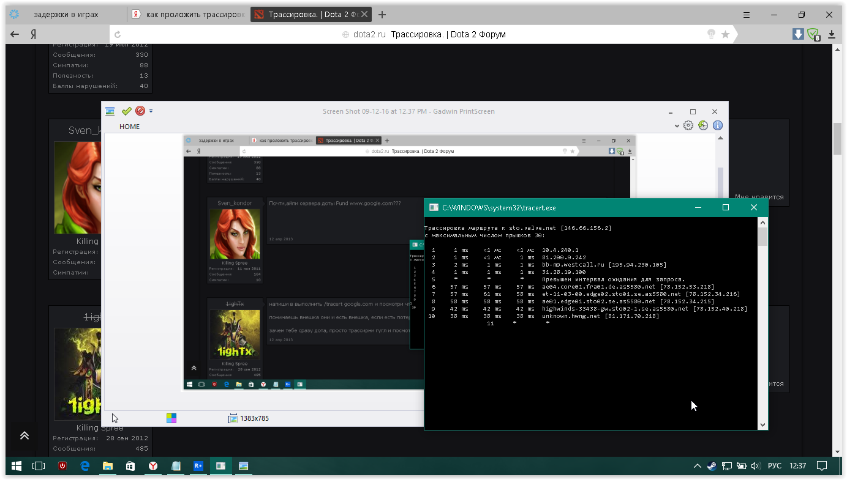Open the Action Center notifications icon
The height and width of the screenshot is (480, 847).
822,466
